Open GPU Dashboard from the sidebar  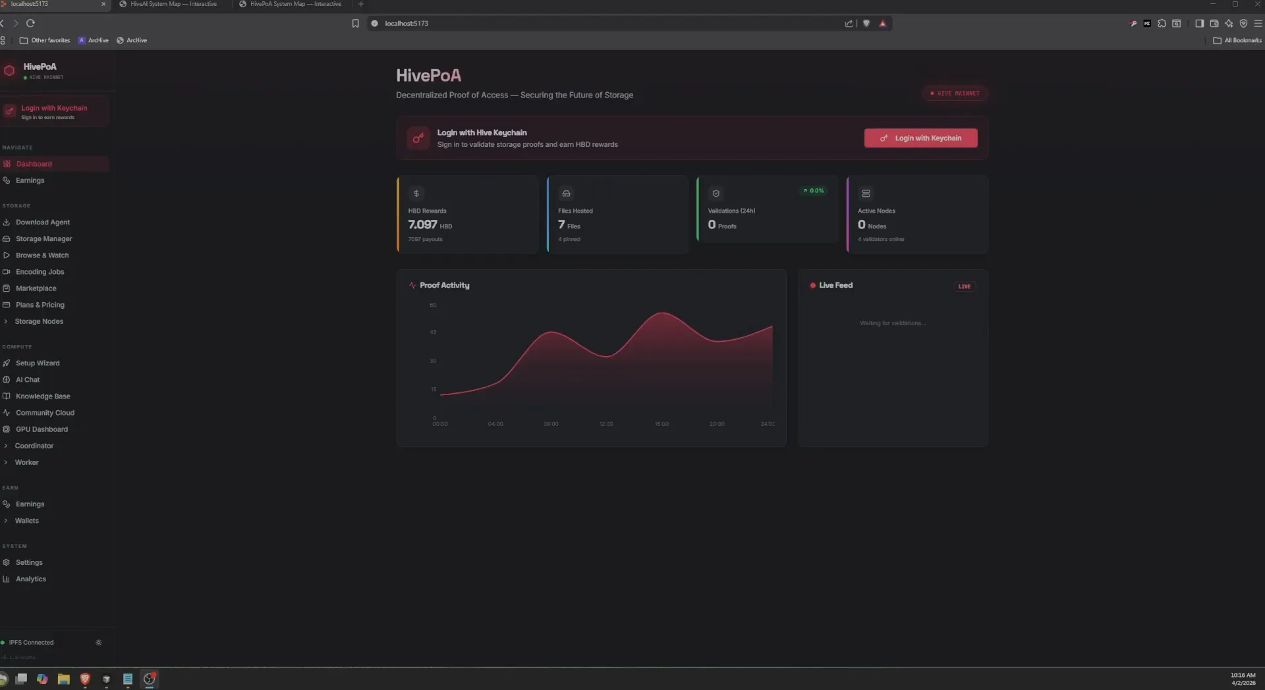(42, 429)
